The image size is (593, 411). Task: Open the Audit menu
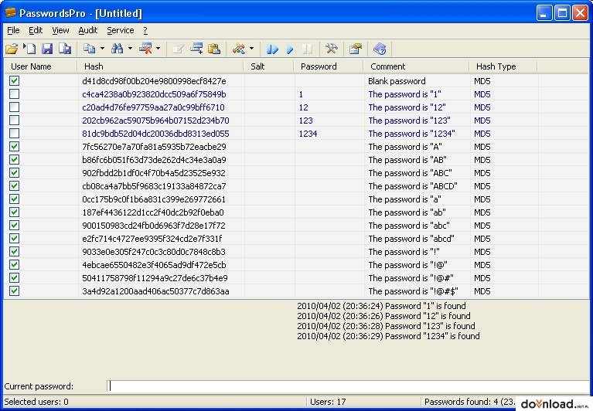coord(87,30)
